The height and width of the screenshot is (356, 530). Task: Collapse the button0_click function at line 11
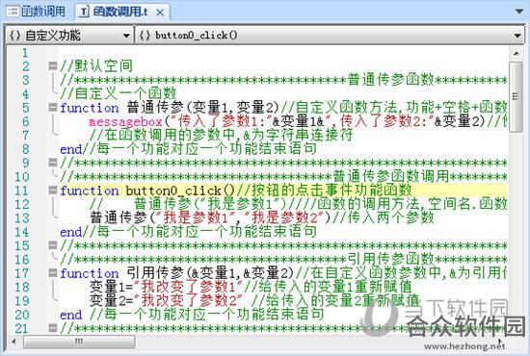pos(53,191)
